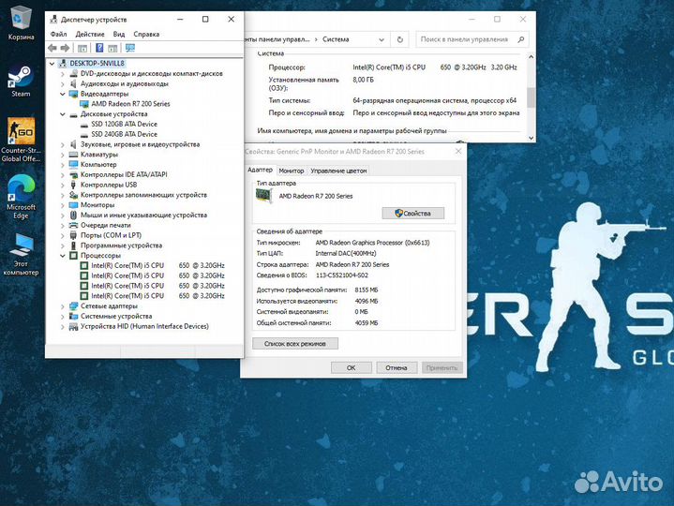This screenshot has width=674, height=506.
Task: Close the adapter properties dialog
Action: pos(458,151)
